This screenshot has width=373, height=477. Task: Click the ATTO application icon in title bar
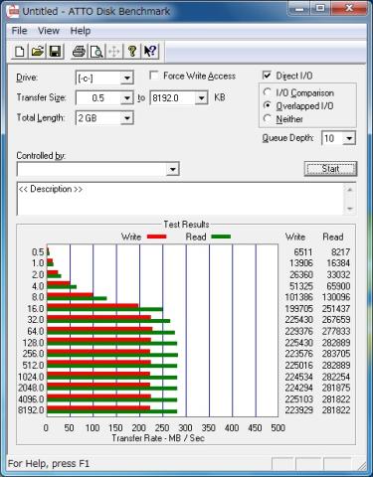coord(13,11)
